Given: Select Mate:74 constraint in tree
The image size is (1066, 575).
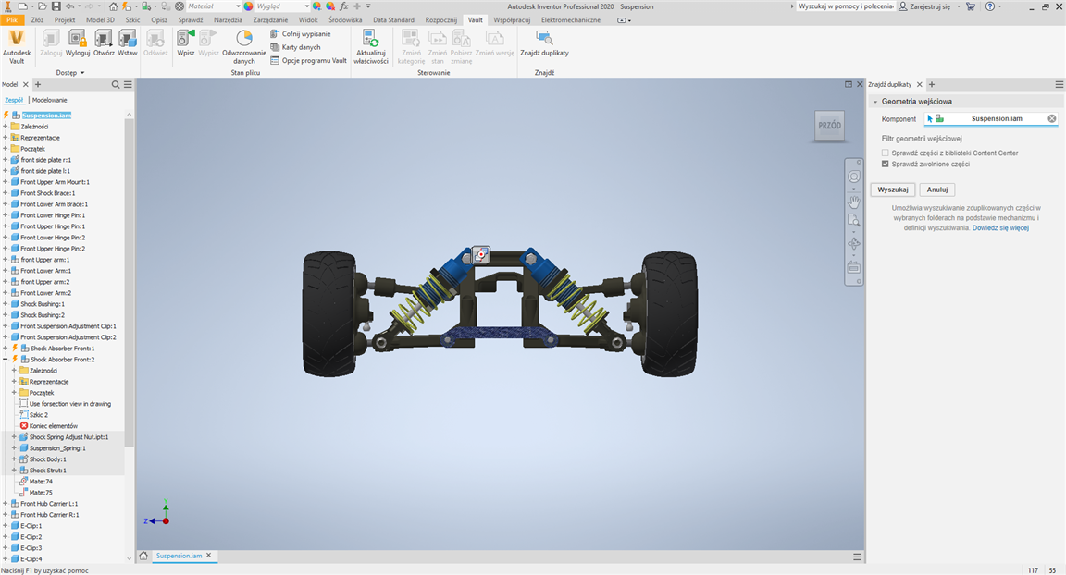Looking at the screenshot, I should (x=41, y=482).
